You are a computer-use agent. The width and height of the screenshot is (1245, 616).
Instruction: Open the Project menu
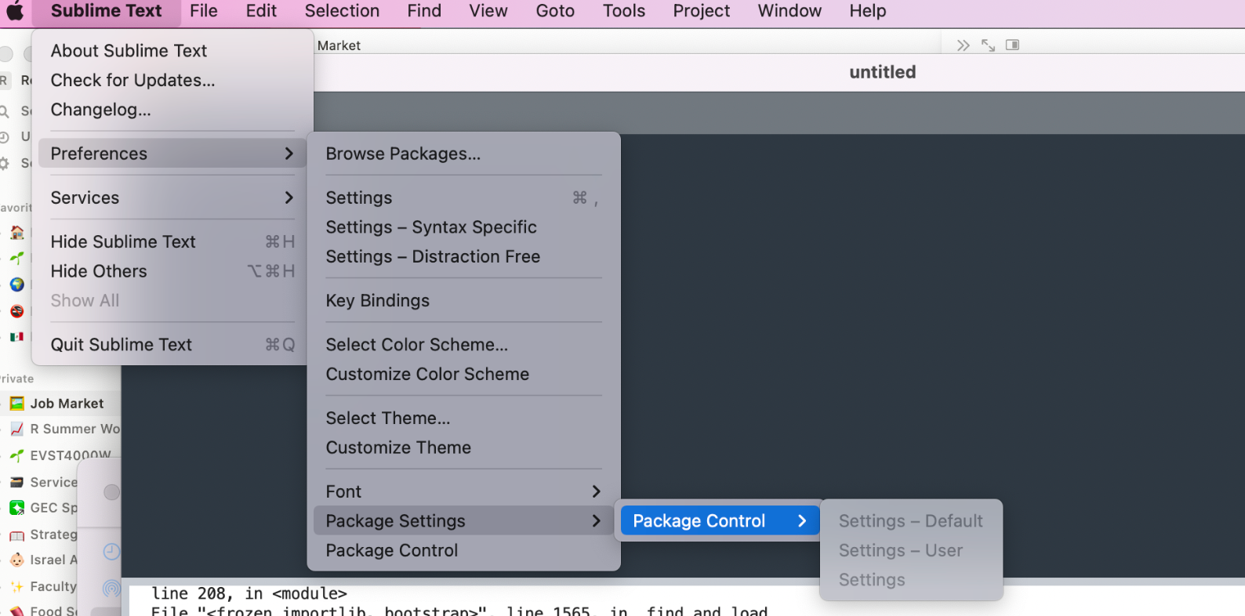point(701,11)
